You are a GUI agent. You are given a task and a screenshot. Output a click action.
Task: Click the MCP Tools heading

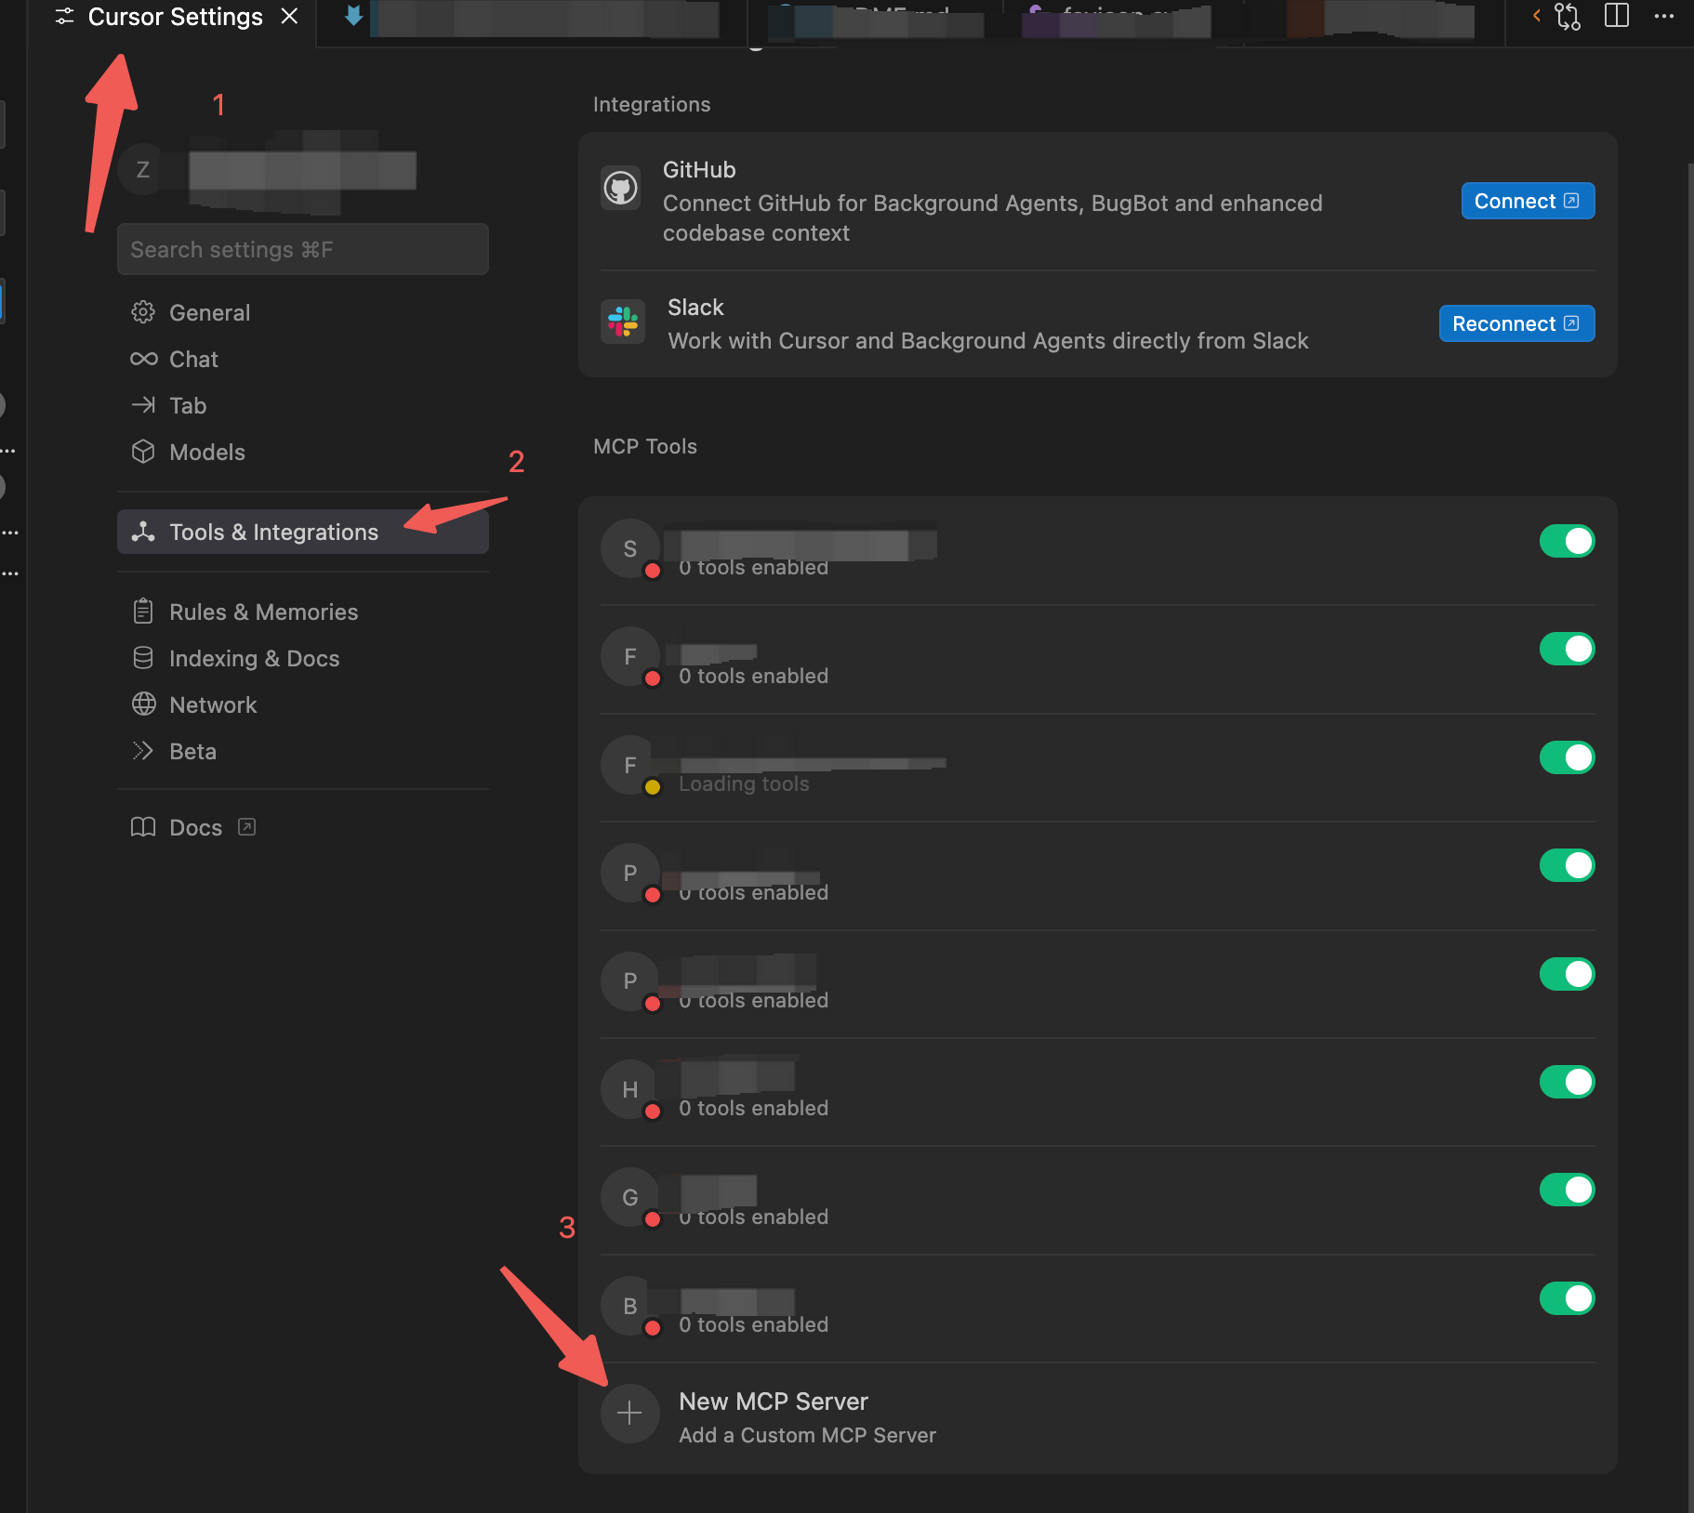click(x=645, y=446)
